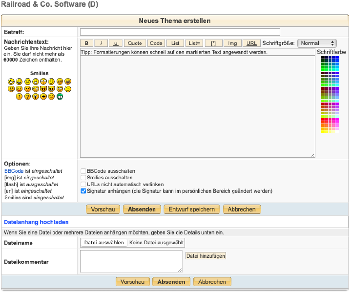351x293 pixels.
Task: Check the 'Smilies ausschalten' option
Action: [x=83, y=178]
